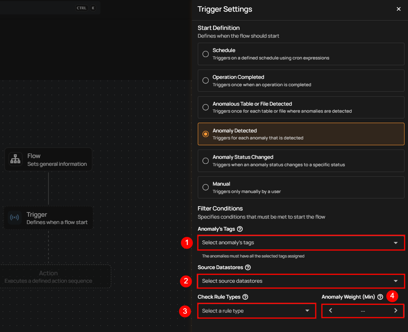The width and height of the screenshot is (408, 332).
Task: Select the Schedule radio option
Action: [x=206, y=54]
